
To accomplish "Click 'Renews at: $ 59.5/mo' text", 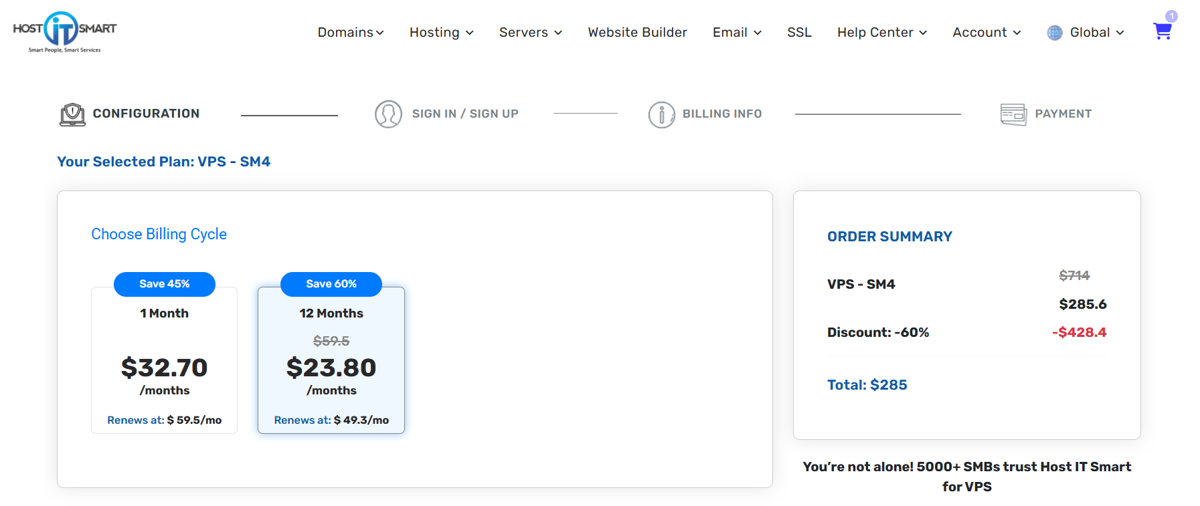I will pyautogui.click(x=164, y=420).
